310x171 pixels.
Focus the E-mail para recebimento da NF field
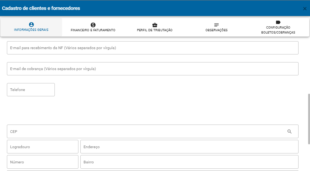(153, 48)
